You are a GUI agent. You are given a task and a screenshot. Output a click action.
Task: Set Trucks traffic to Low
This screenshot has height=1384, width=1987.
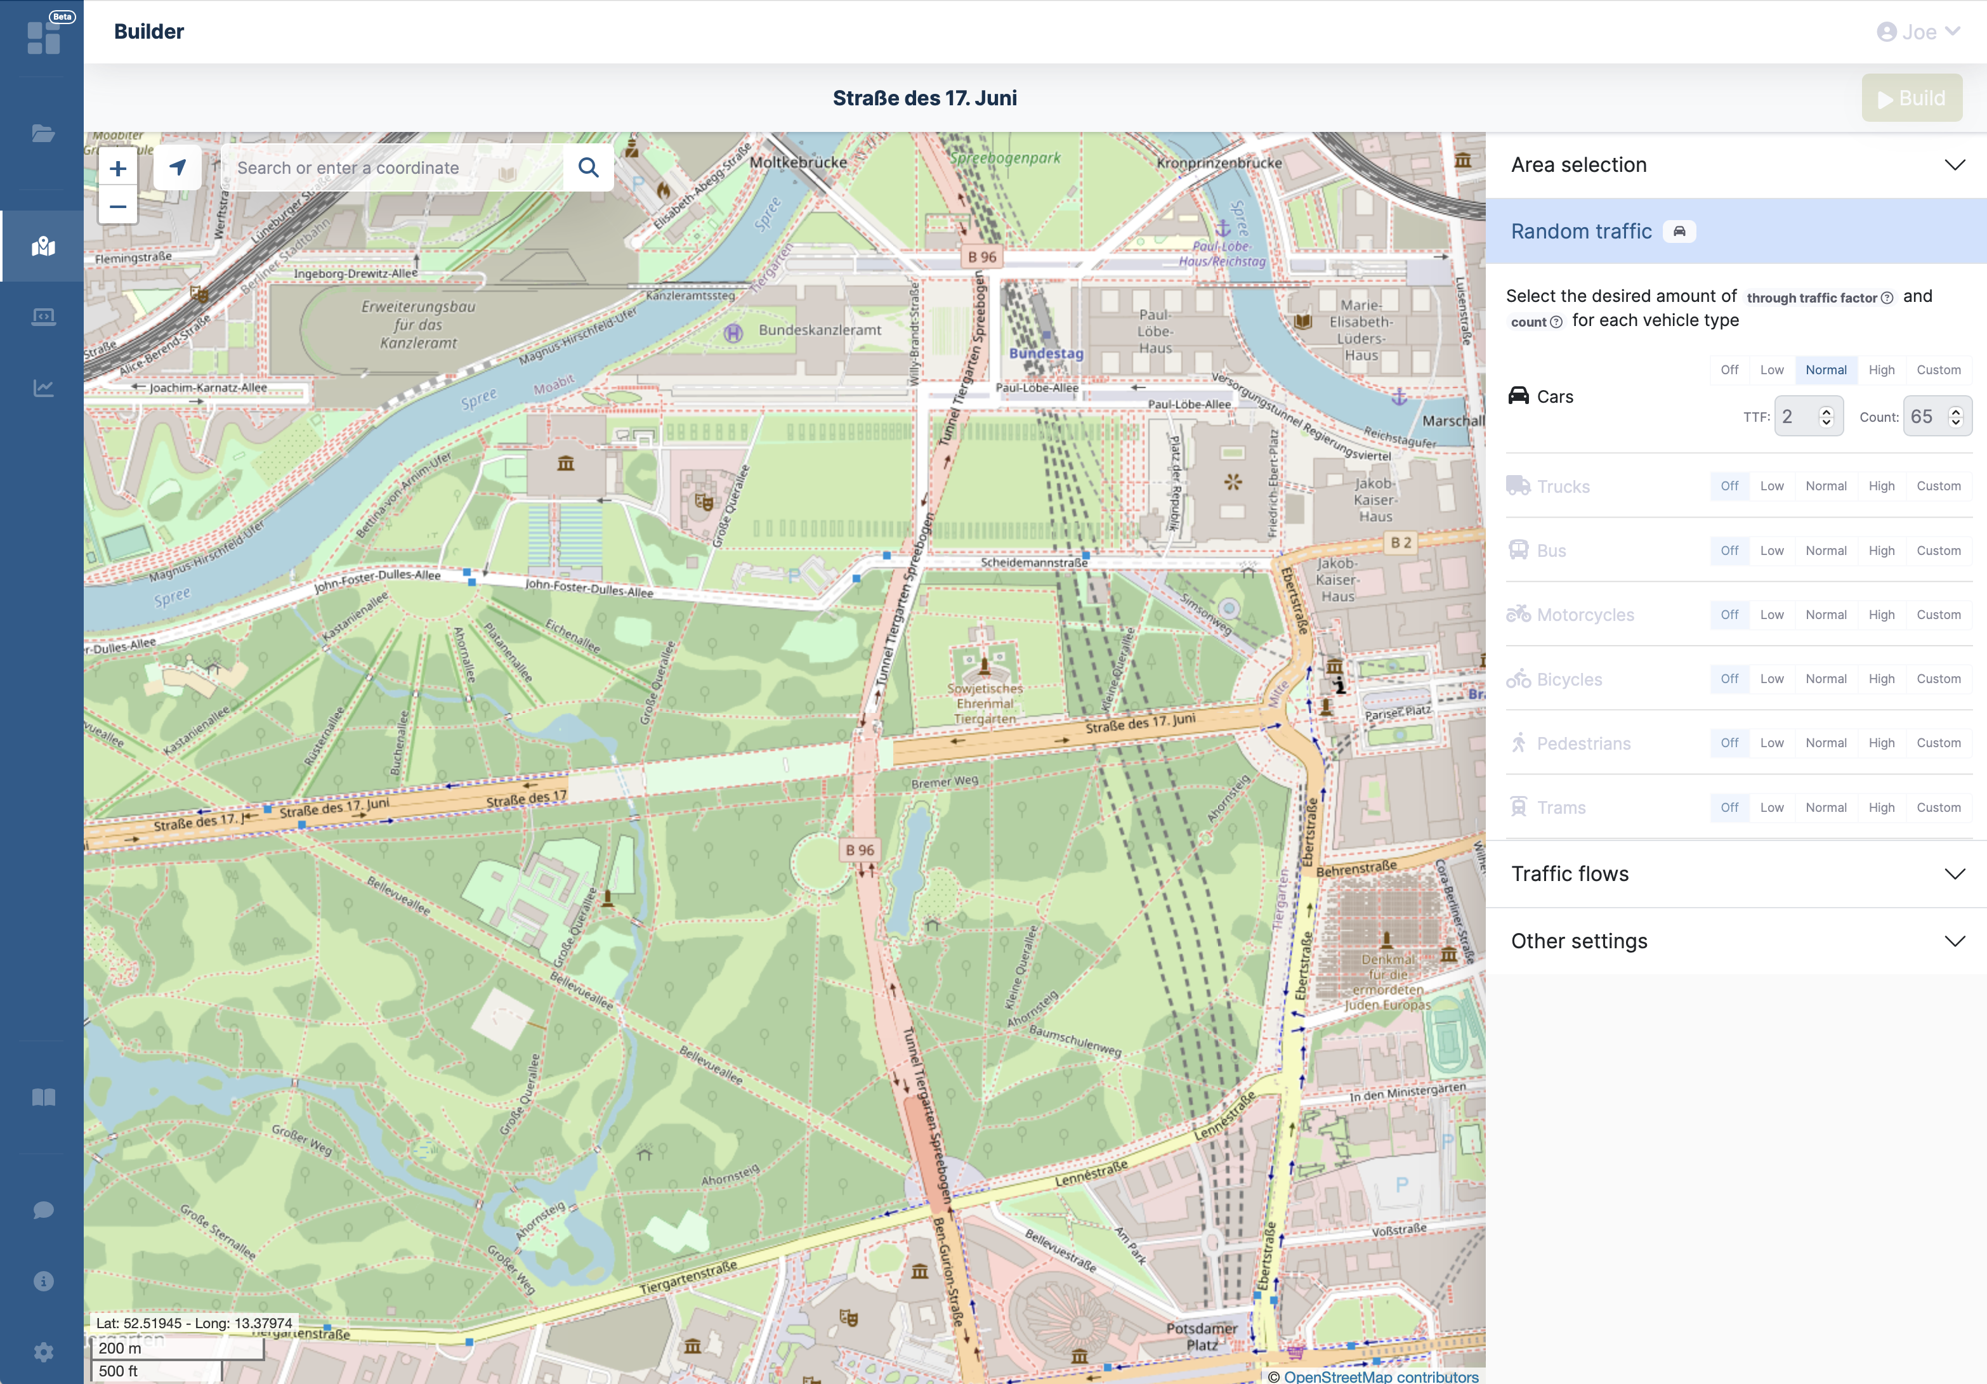click(x=1771, y=486)
